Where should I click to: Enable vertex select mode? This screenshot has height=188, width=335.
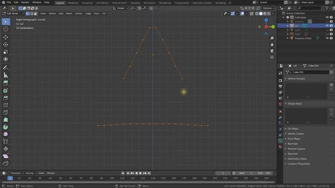[28, 14]
